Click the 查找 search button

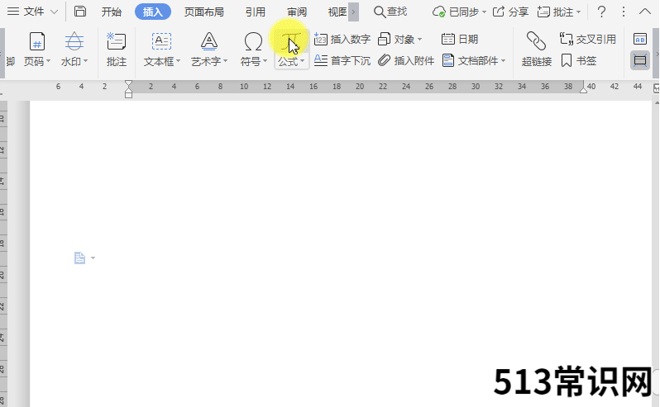[390, 12]
